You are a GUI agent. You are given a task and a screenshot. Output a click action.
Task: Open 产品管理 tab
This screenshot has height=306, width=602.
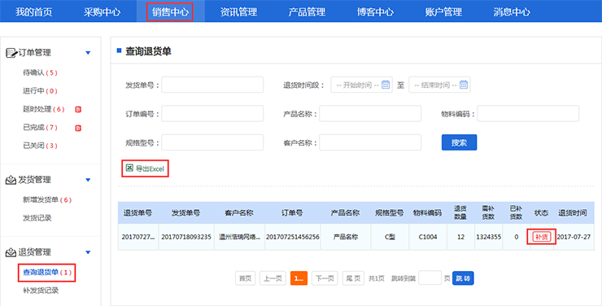point(307,11)
